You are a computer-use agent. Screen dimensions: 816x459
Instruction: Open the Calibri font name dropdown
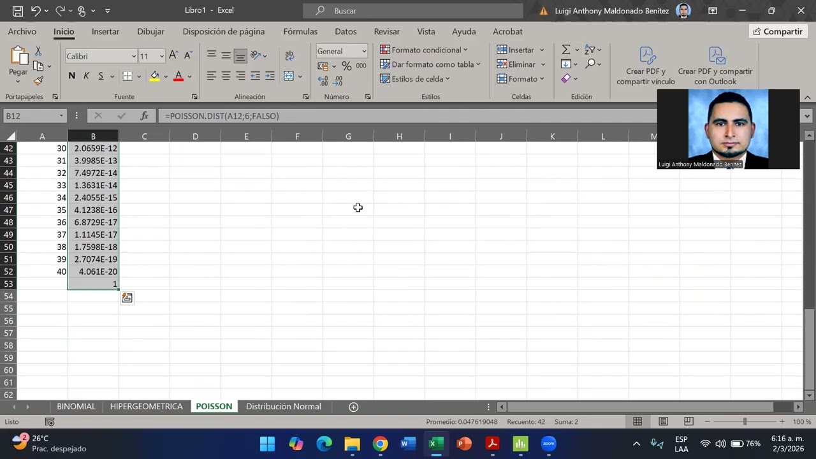(133, 56)
